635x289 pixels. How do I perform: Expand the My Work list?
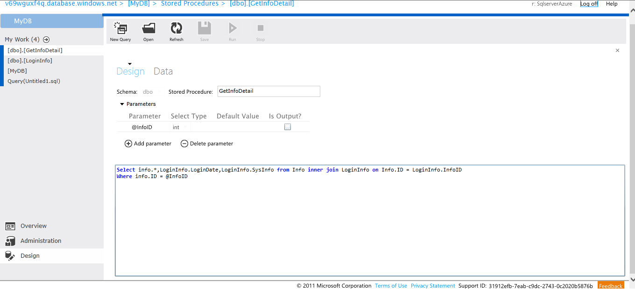pos(46,40)
